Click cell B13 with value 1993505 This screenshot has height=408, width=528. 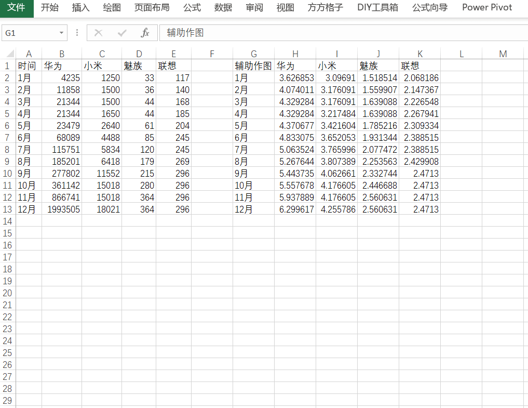pyautogui.click(x=62, y=209)
